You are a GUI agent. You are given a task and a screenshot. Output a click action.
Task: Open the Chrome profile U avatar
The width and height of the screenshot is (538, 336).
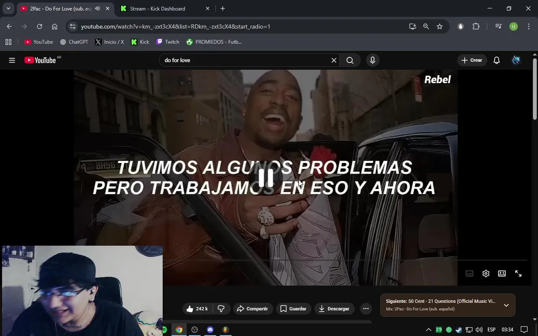click(x=514, y=27)
